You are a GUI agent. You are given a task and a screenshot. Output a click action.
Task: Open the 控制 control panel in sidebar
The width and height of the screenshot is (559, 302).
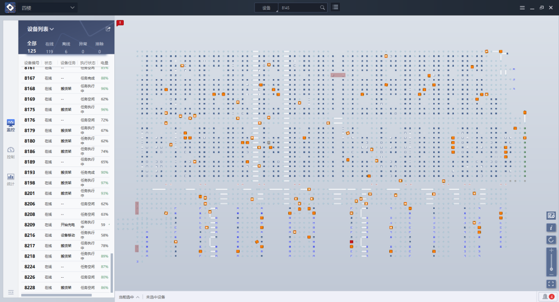pyautogui.click(x=10, y=152)
